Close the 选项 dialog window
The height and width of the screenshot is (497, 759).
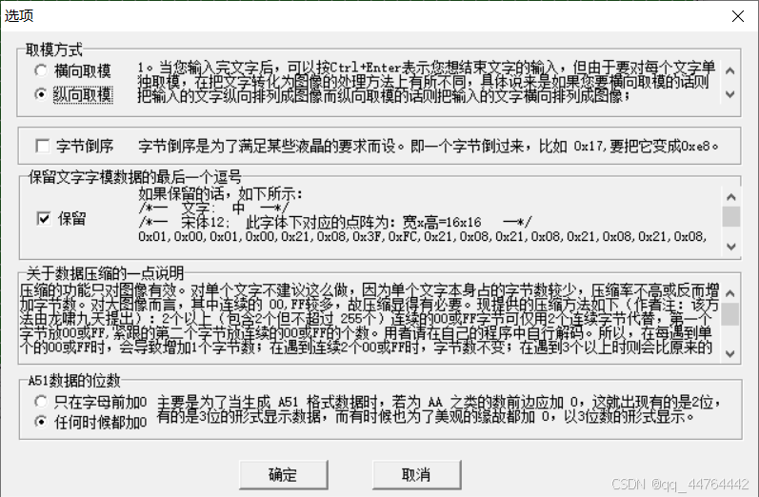pyautogui.click(x=738, y=16)
